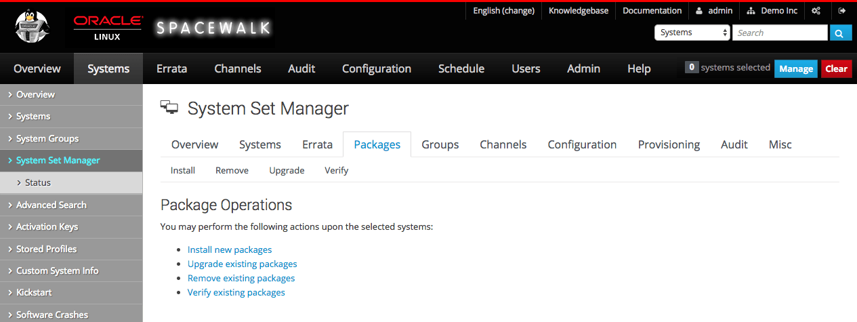
Task: Click the red Clear button
Action: tap(836, 68)
